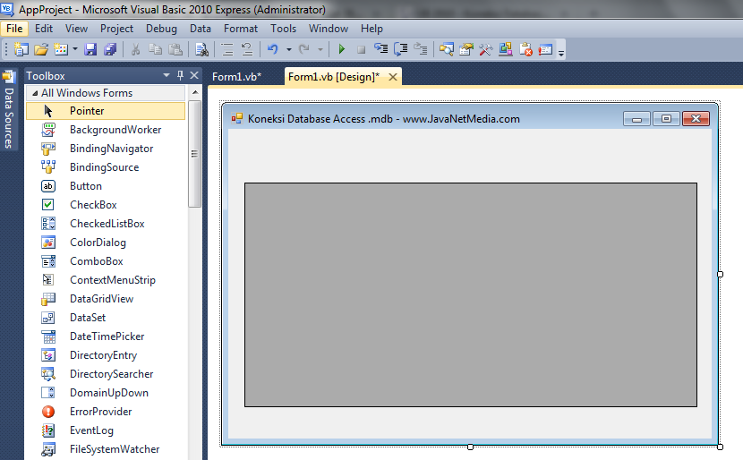The image size is (743, 460).
Task: Open the Edit menu
Action: coord(44,29)
